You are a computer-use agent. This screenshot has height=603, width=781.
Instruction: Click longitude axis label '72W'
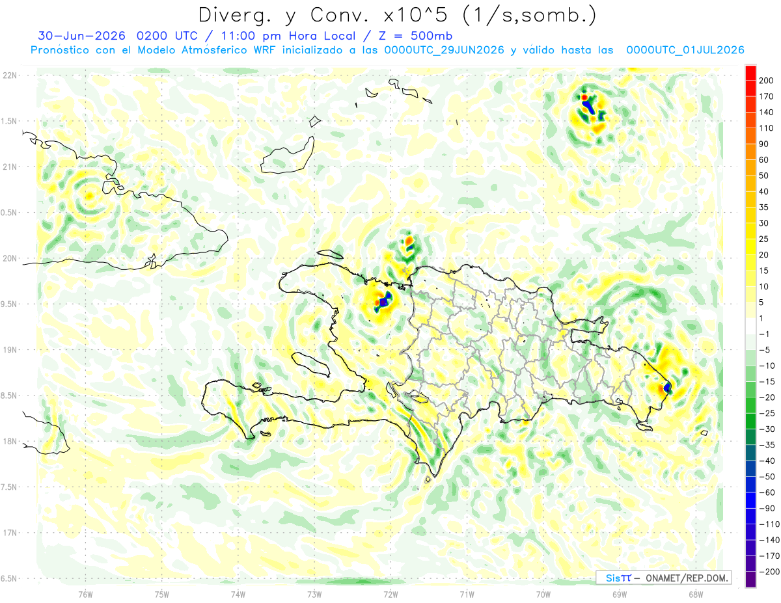point(390,594)
